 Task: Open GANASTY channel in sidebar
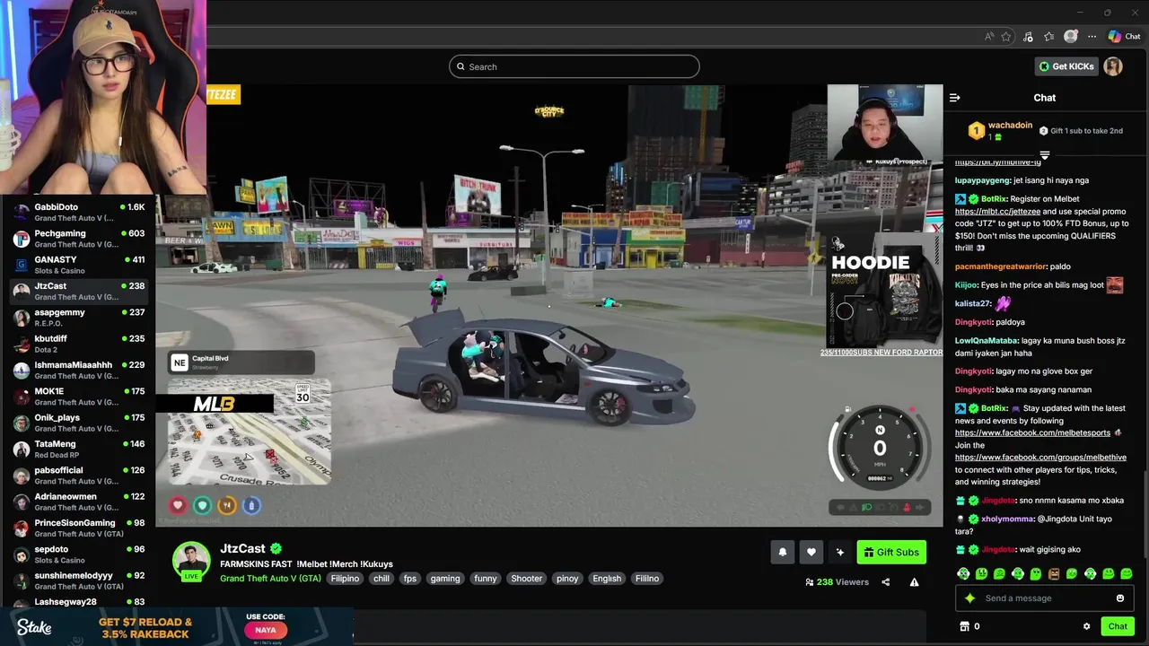click(x=78, y=265)
